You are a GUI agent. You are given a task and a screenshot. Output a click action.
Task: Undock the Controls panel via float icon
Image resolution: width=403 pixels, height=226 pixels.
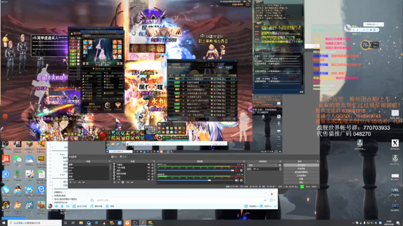(318, 161)
